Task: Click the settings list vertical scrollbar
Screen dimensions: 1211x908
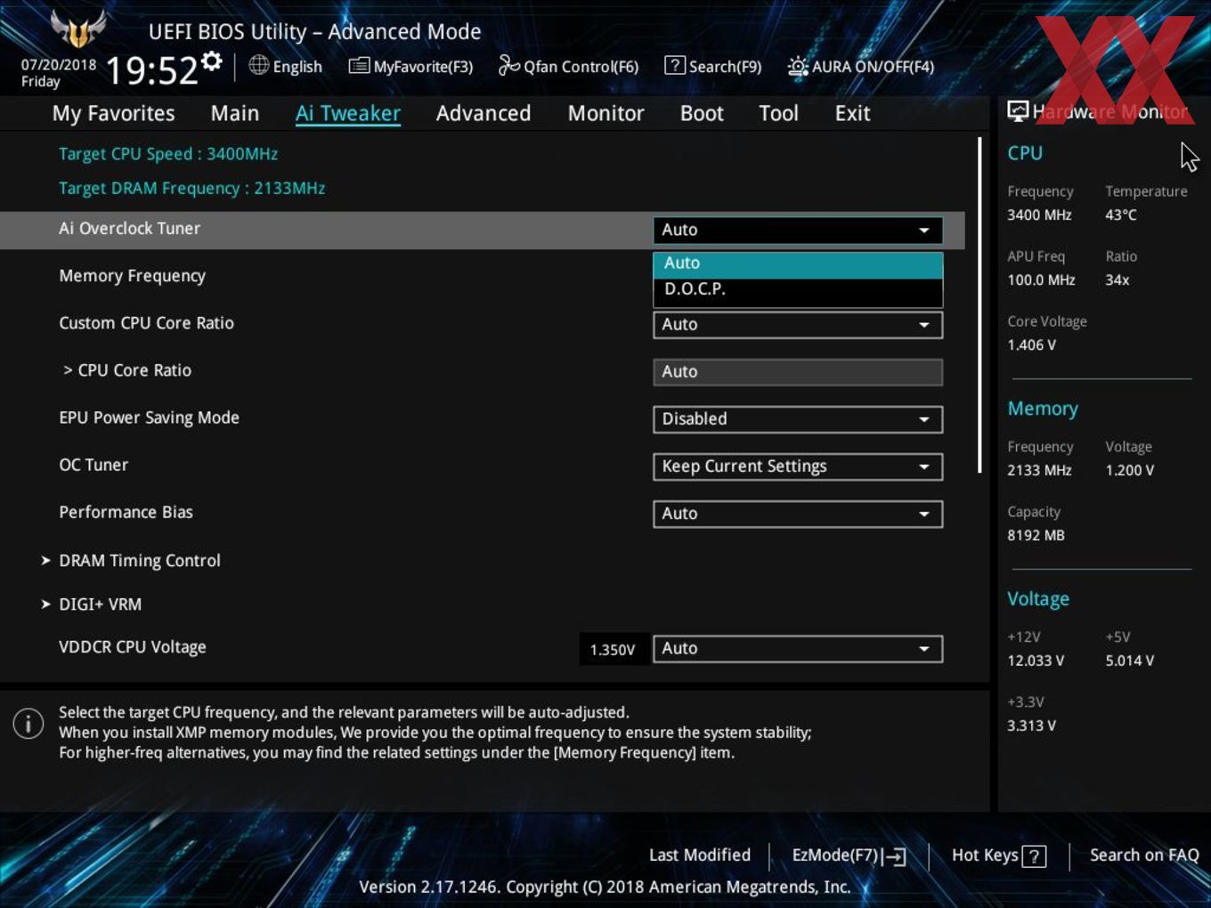Action: tap(979, 304)
